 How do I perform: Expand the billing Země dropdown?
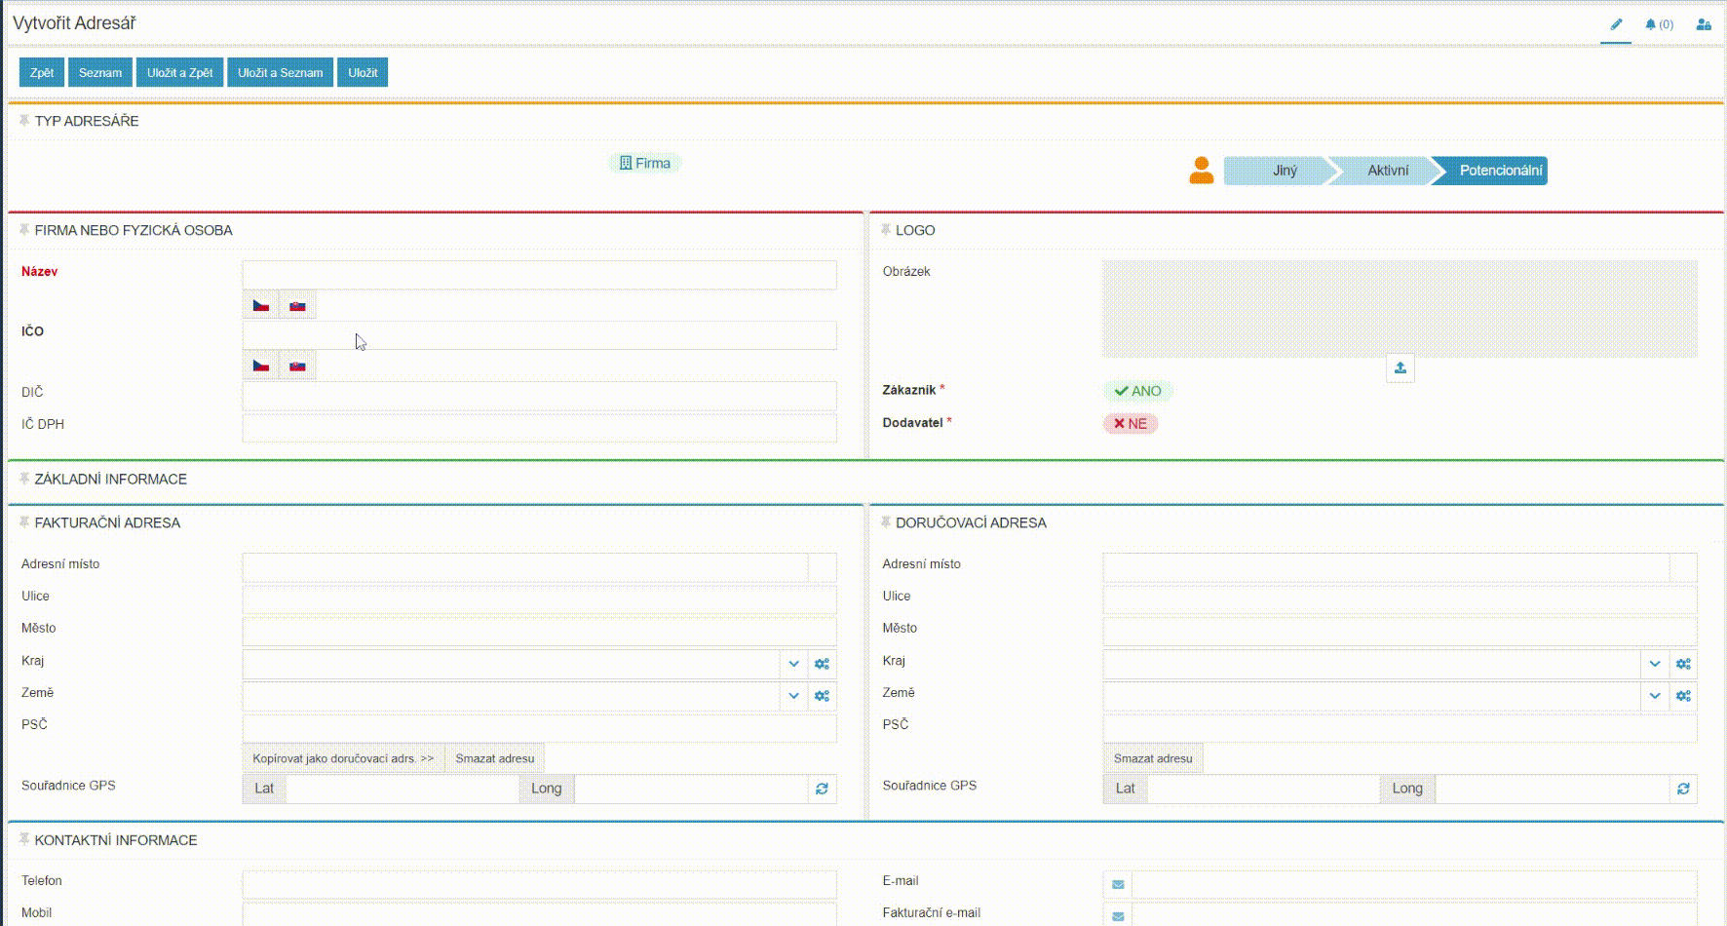[793, 696]
